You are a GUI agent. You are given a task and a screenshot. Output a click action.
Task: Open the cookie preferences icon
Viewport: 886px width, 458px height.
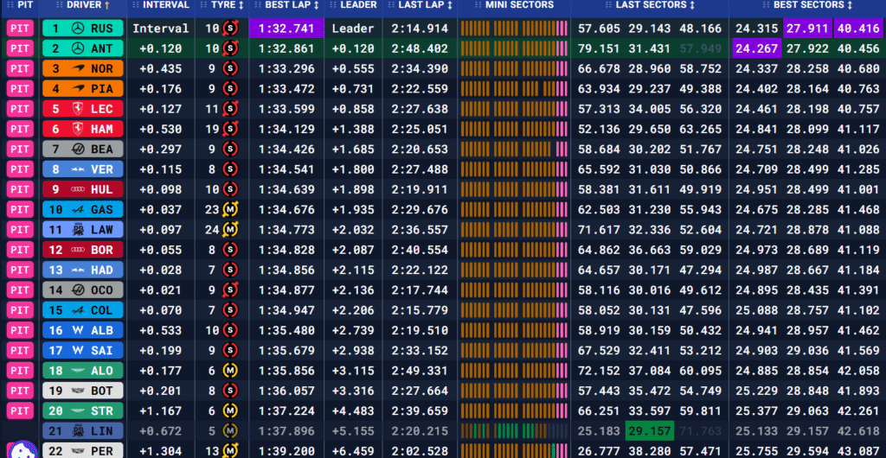[x=19, y=445]
